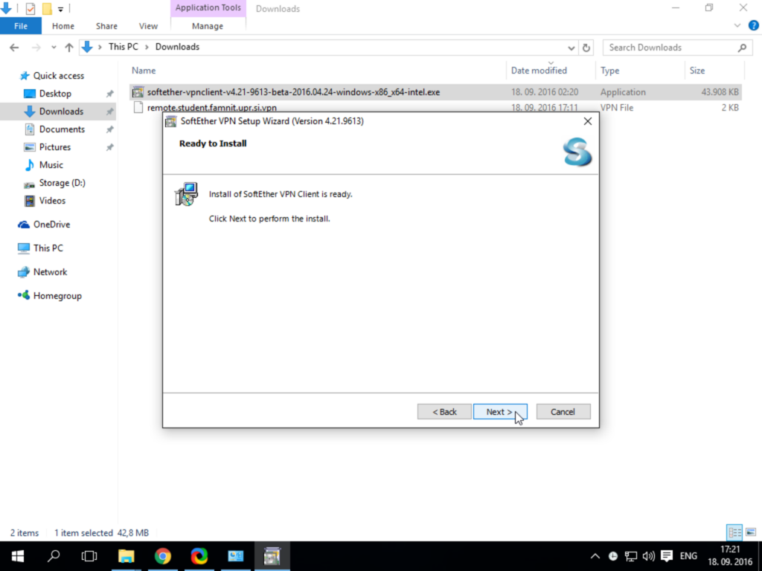Click Next to perform the install
Screen dimensions: 762x571
tap(500, 412)
